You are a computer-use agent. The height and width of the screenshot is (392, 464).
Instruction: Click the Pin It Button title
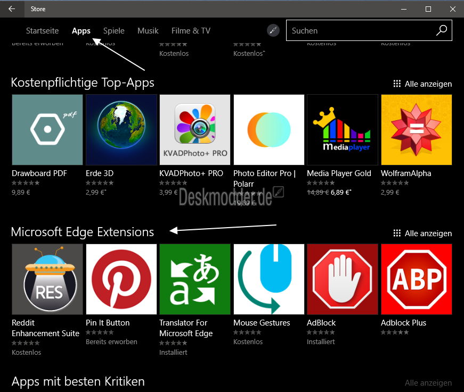(108, 322)
